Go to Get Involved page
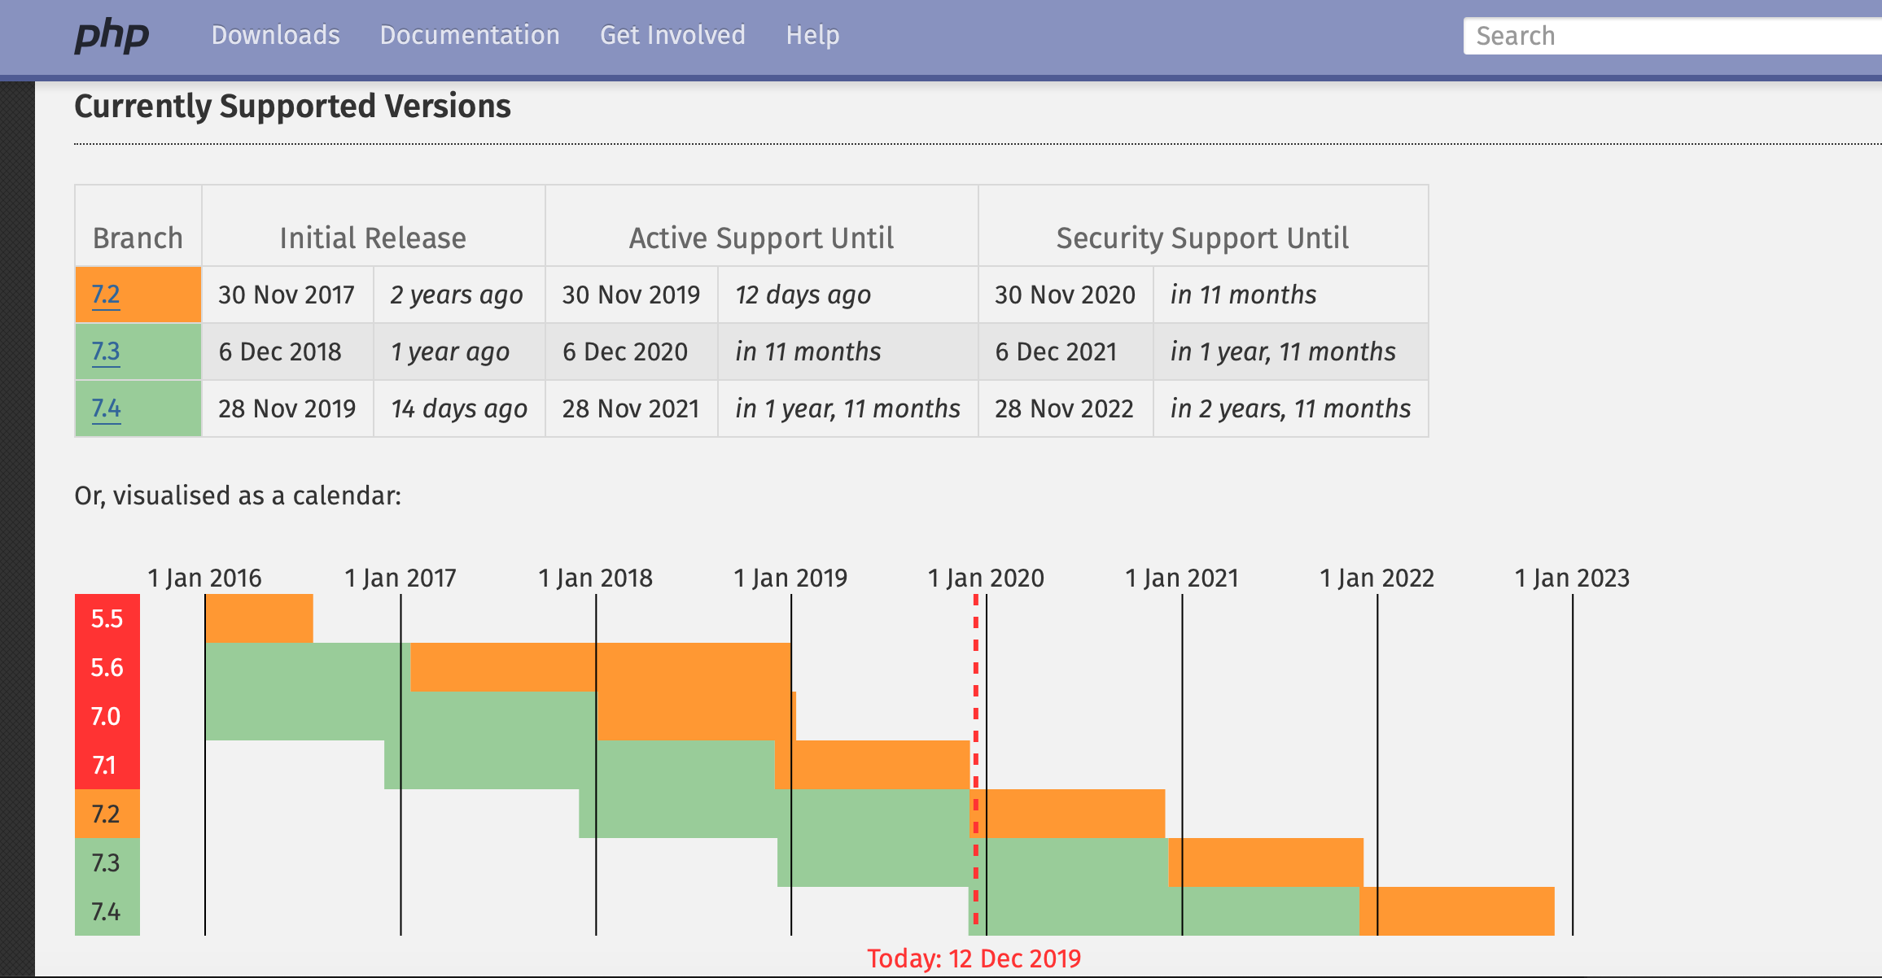This screenshot has height=978, width=1882. coord(672,35)
